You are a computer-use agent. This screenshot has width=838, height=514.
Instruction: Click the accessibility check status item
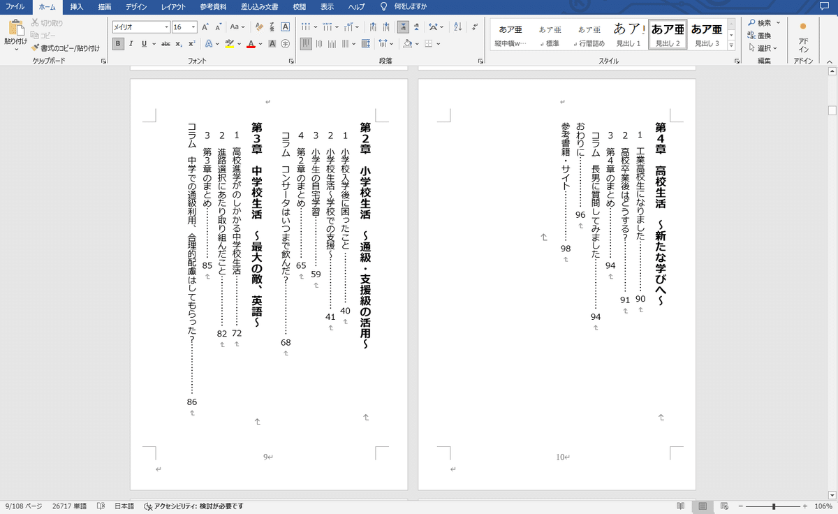[x=193, y=506]
